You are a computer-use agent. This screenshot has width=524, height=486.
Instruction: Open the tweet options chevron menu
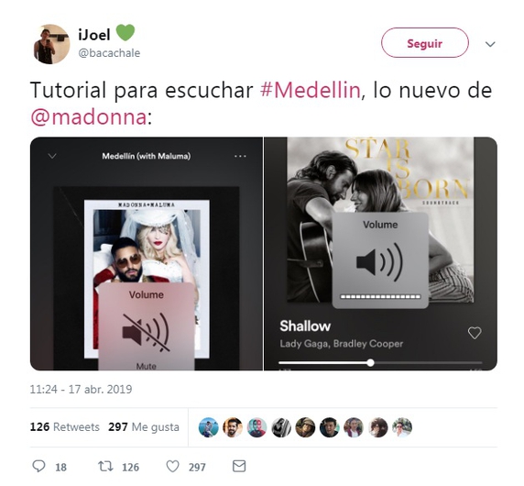[490, 44]
